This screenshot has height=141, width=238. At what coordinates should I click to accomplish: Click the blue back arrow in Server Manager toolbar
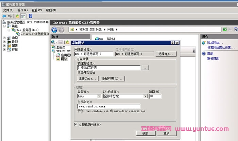coord(4,16)
